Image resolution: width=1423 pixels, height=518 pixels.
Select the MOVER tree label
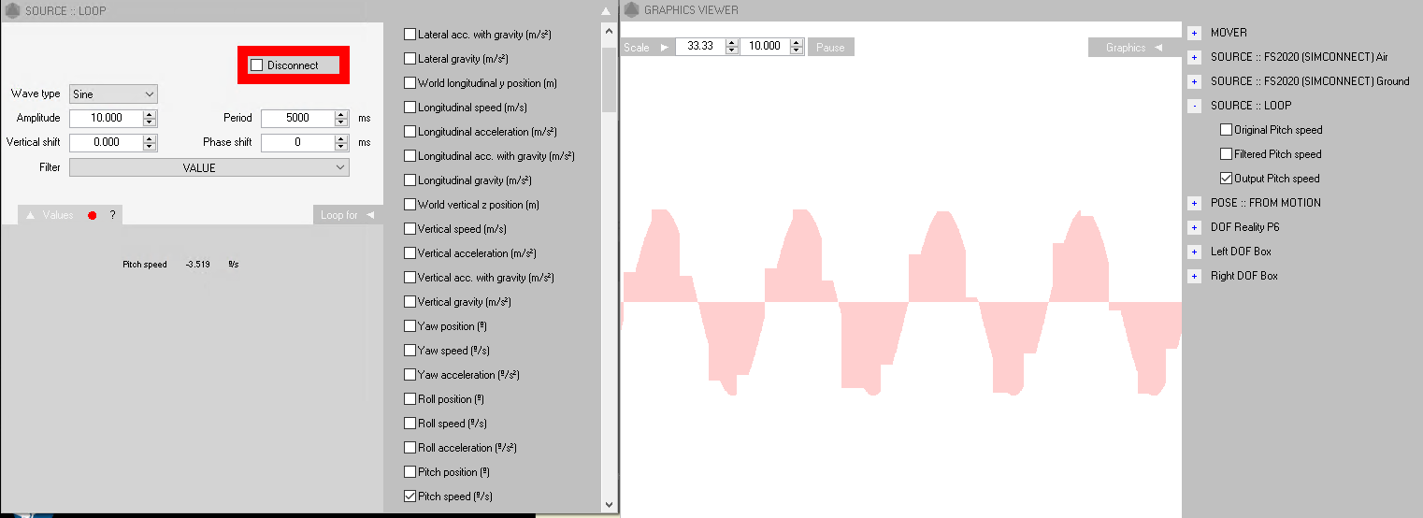1229,33
